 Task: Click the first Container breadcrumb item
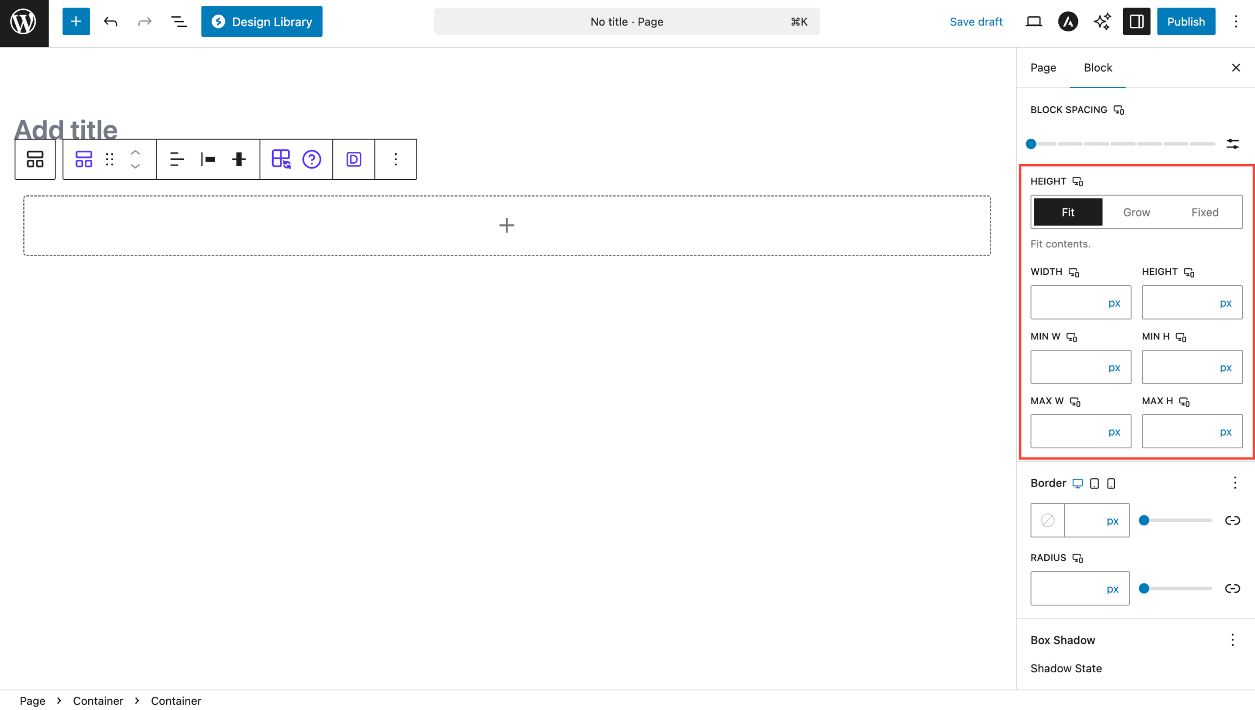coord(98,701)
